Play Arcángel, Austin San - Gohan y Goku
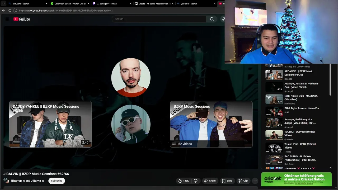This screenshot has height=190, width=338. click(301, 85)
